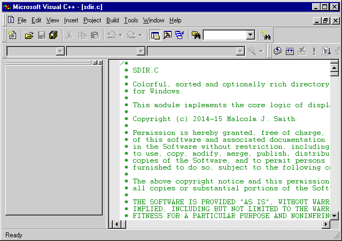Toggle the Output window hammer icon
The image size is (342, 241).
(167, 35)
